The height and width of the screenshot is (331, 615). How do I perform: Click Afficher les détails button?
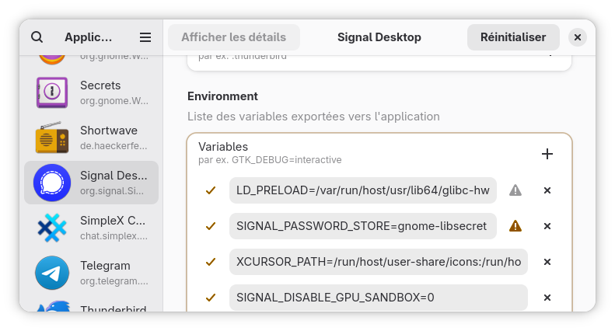(x=234, y=37)
